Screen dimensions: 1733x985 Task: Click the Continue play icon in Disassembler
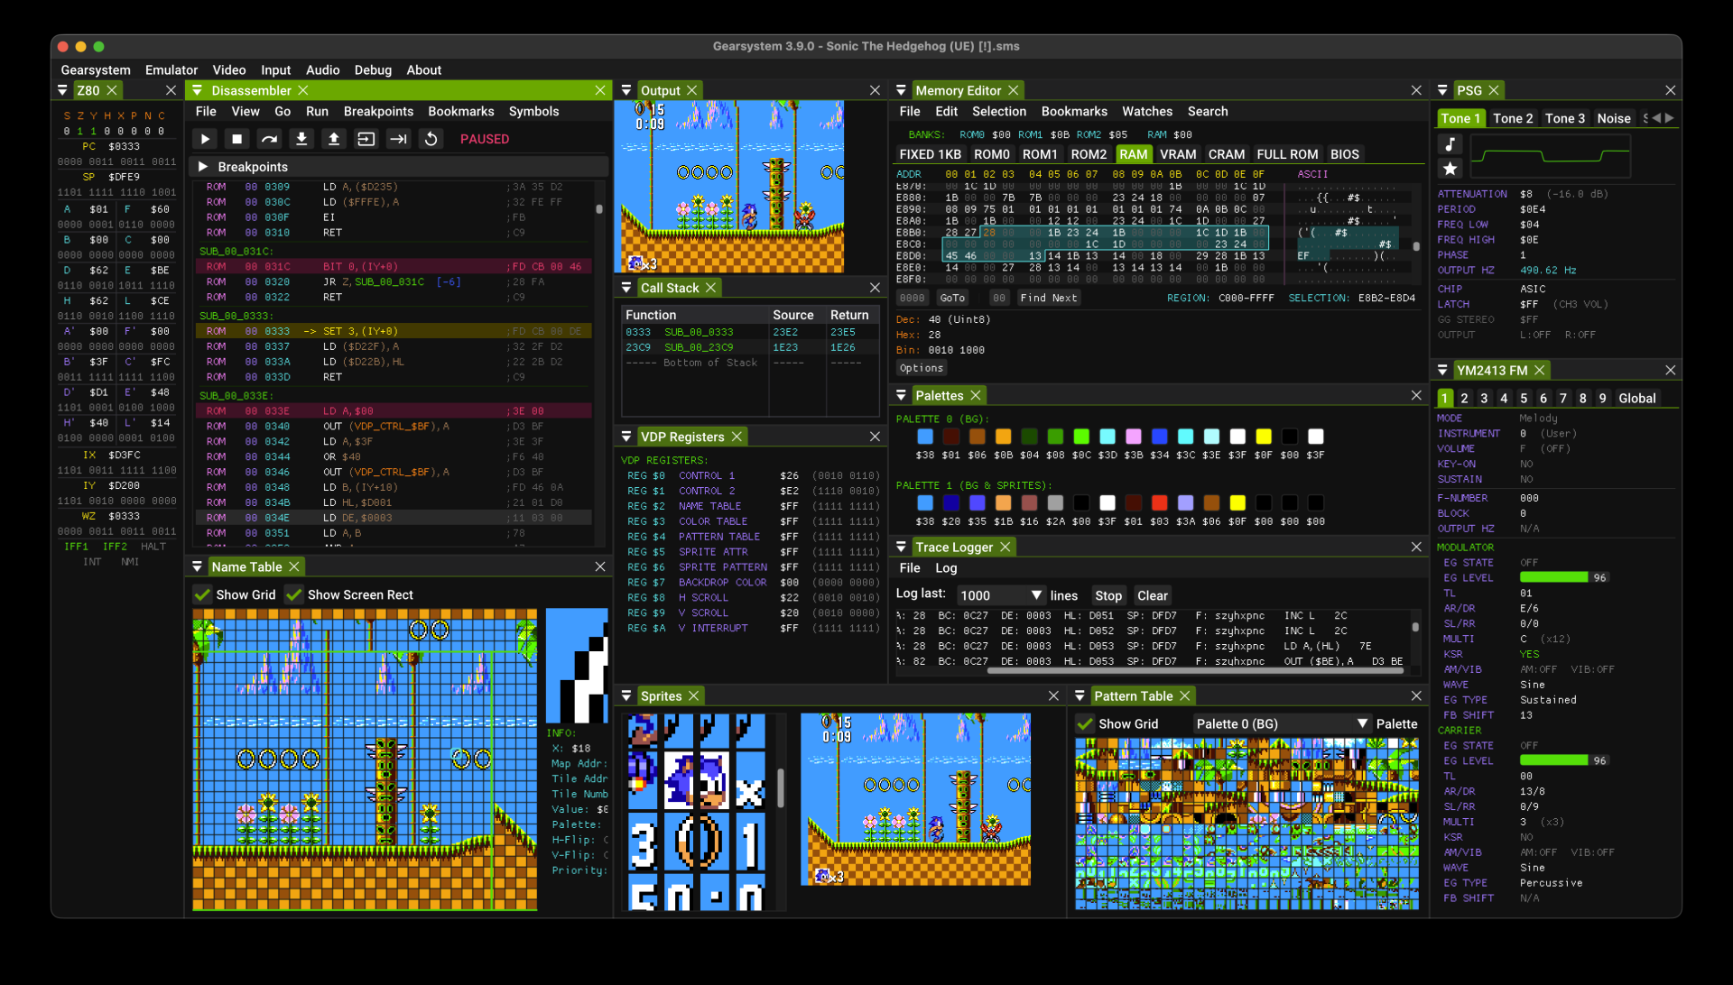pos(205,139)
